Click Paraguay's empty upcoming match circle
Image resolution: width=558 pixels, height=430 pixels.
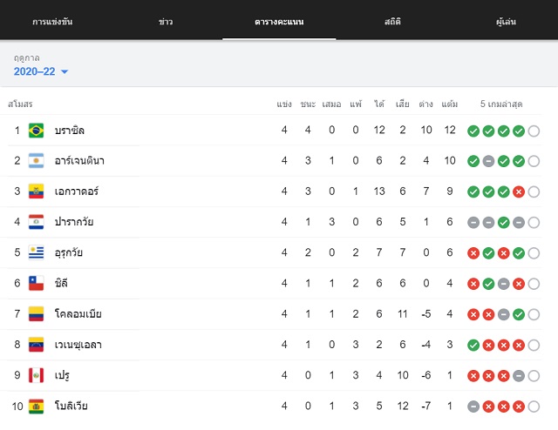tap(534, 223)
